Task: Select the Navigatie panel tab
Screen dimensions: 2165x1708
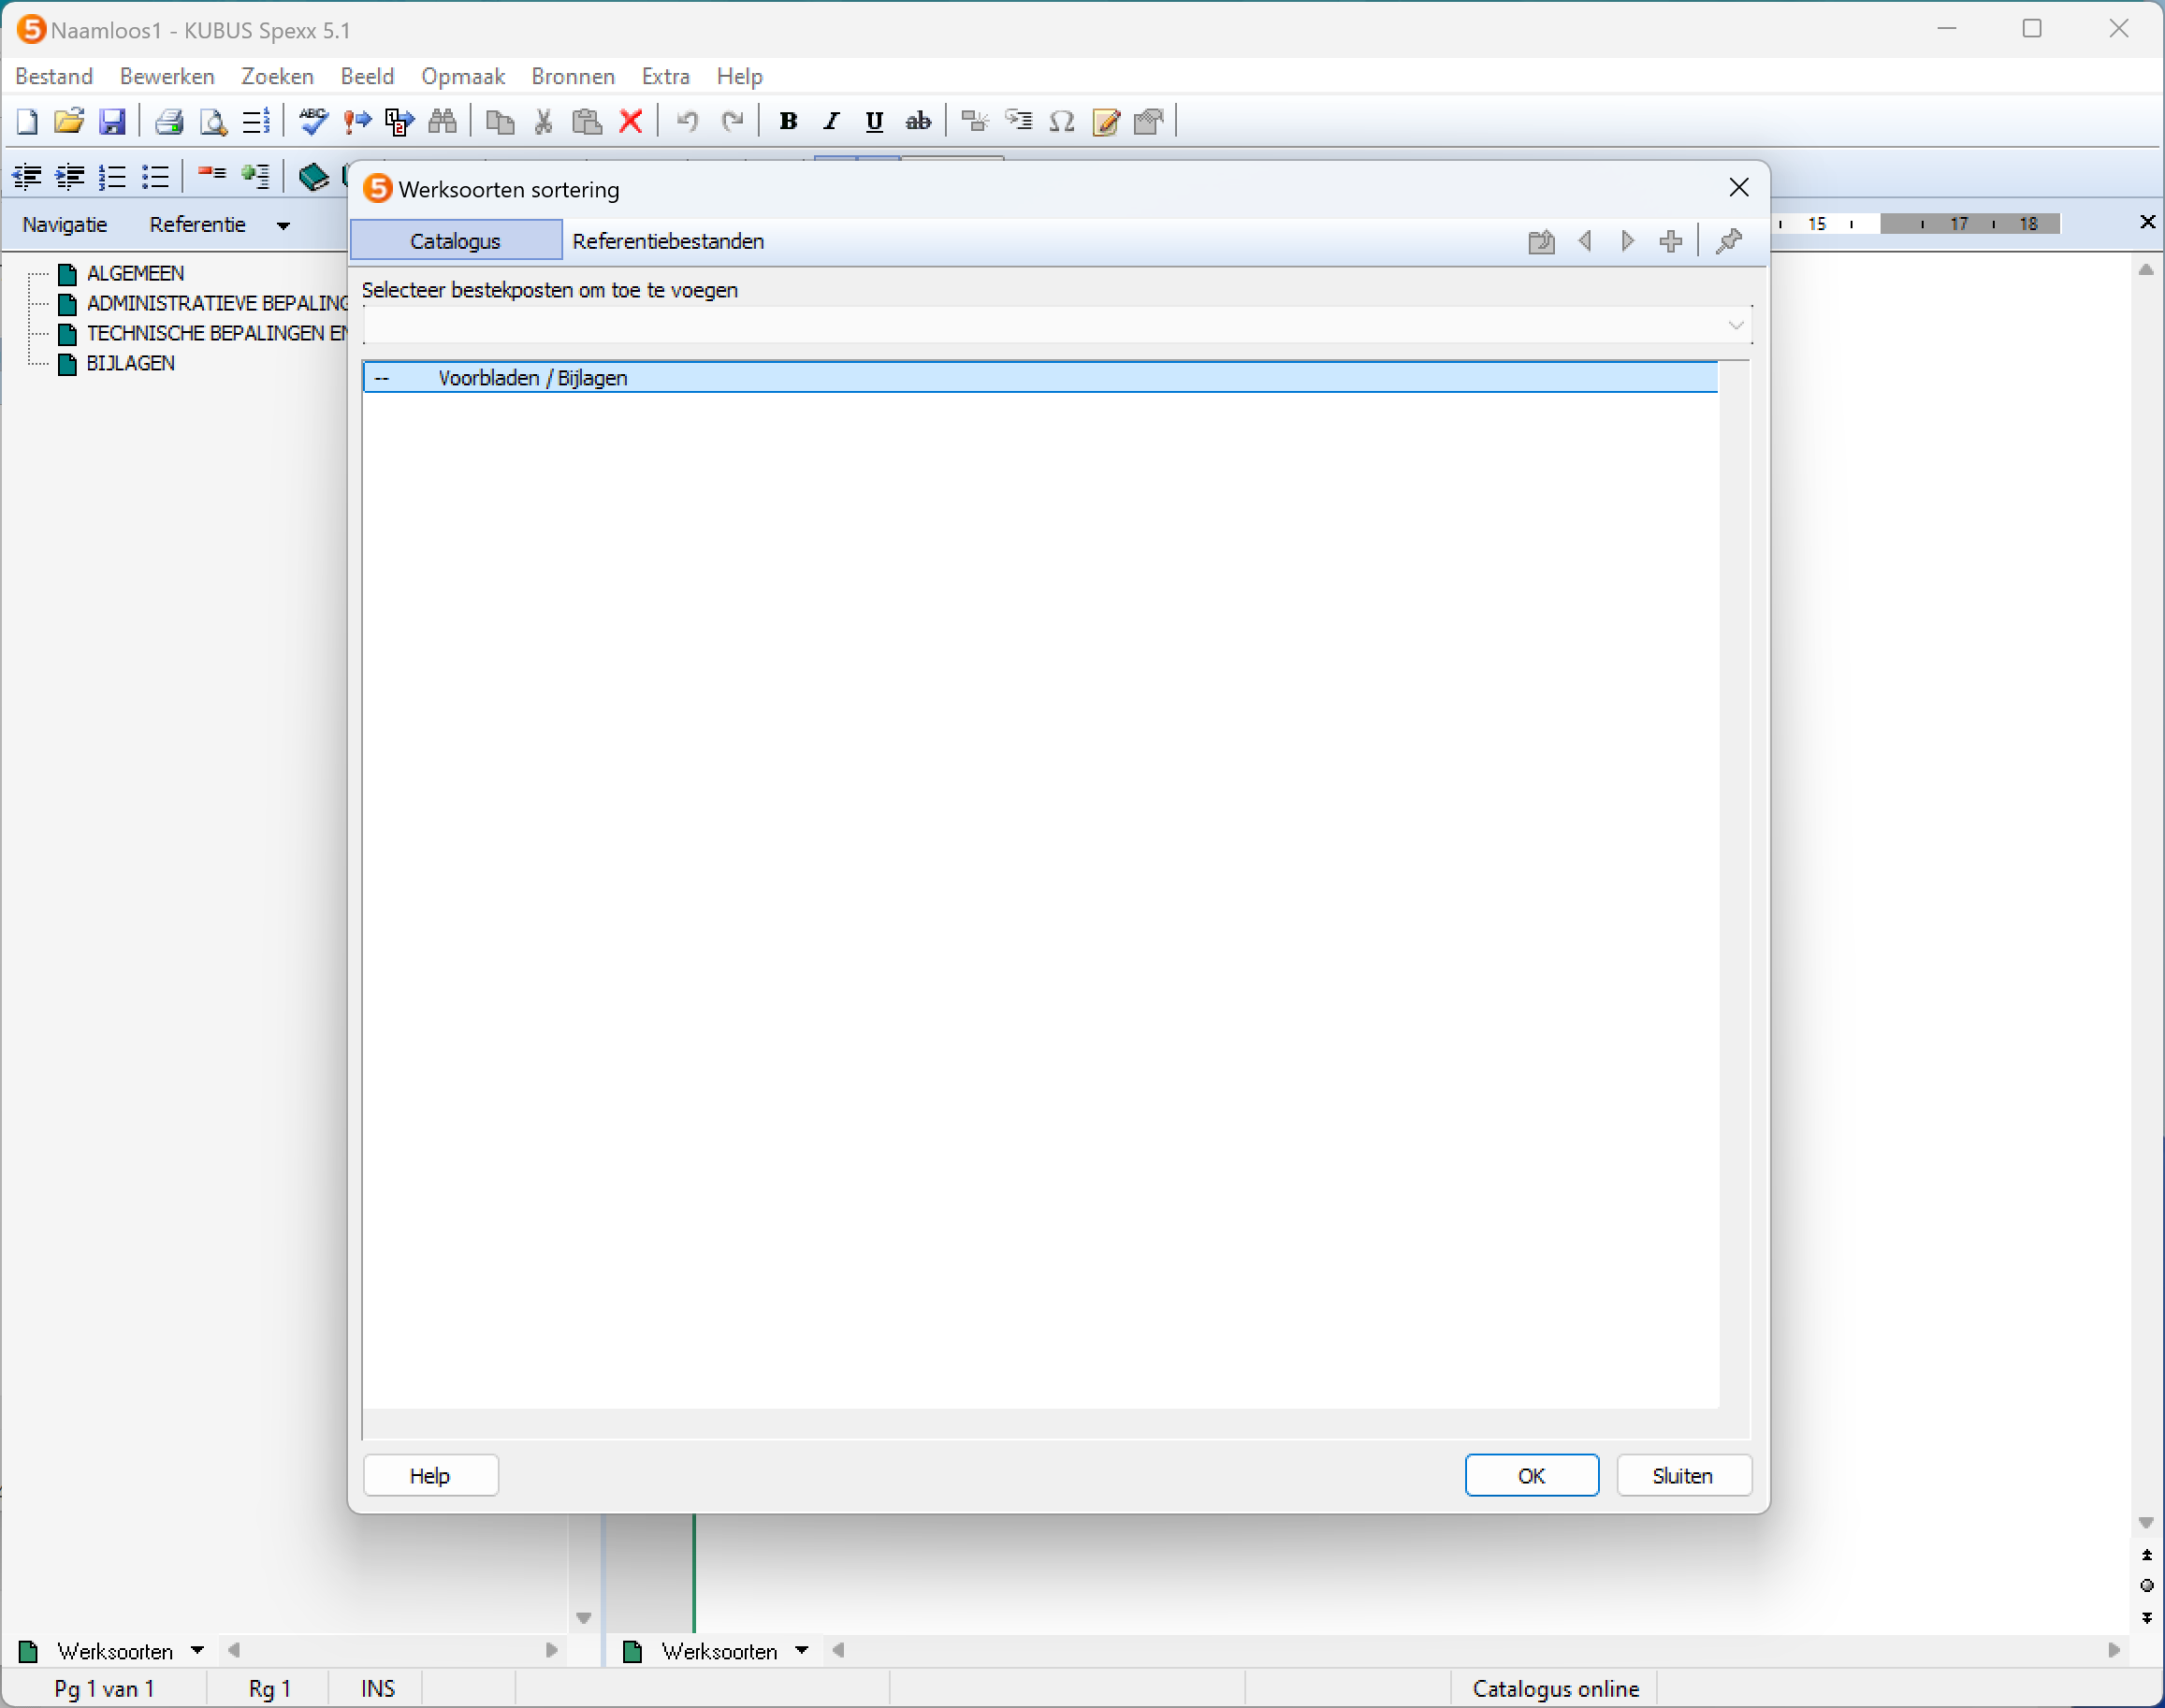Action: click(x=65, y=224)
